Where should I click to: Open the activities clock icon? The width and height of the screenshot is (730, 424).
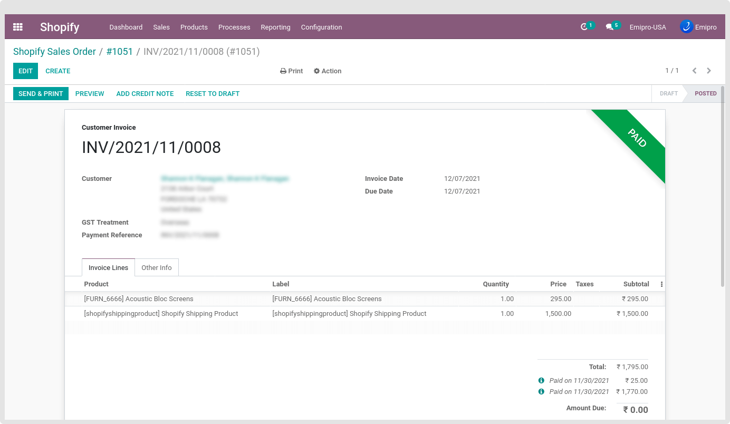pyautogui.click(x=584, y=27)
